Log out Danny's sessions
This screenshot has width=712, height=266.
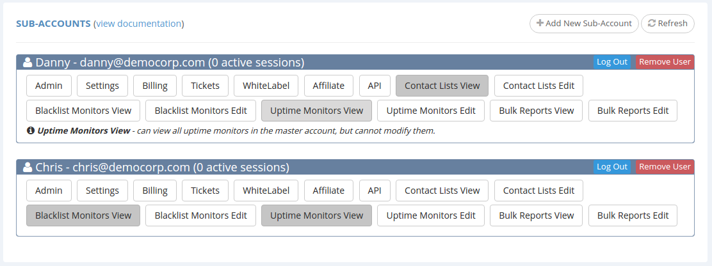pos(611,62)
